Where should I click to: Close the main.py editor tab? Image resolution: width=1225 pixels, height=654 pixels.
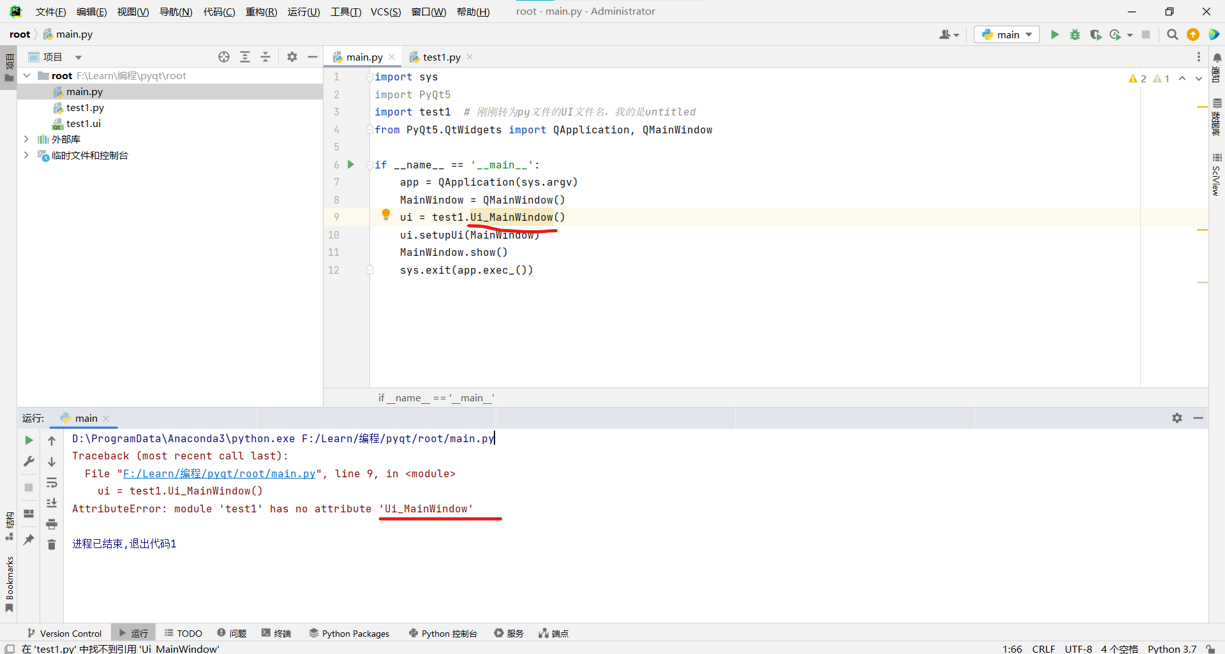pyautogui.click(x=392, y=57)
